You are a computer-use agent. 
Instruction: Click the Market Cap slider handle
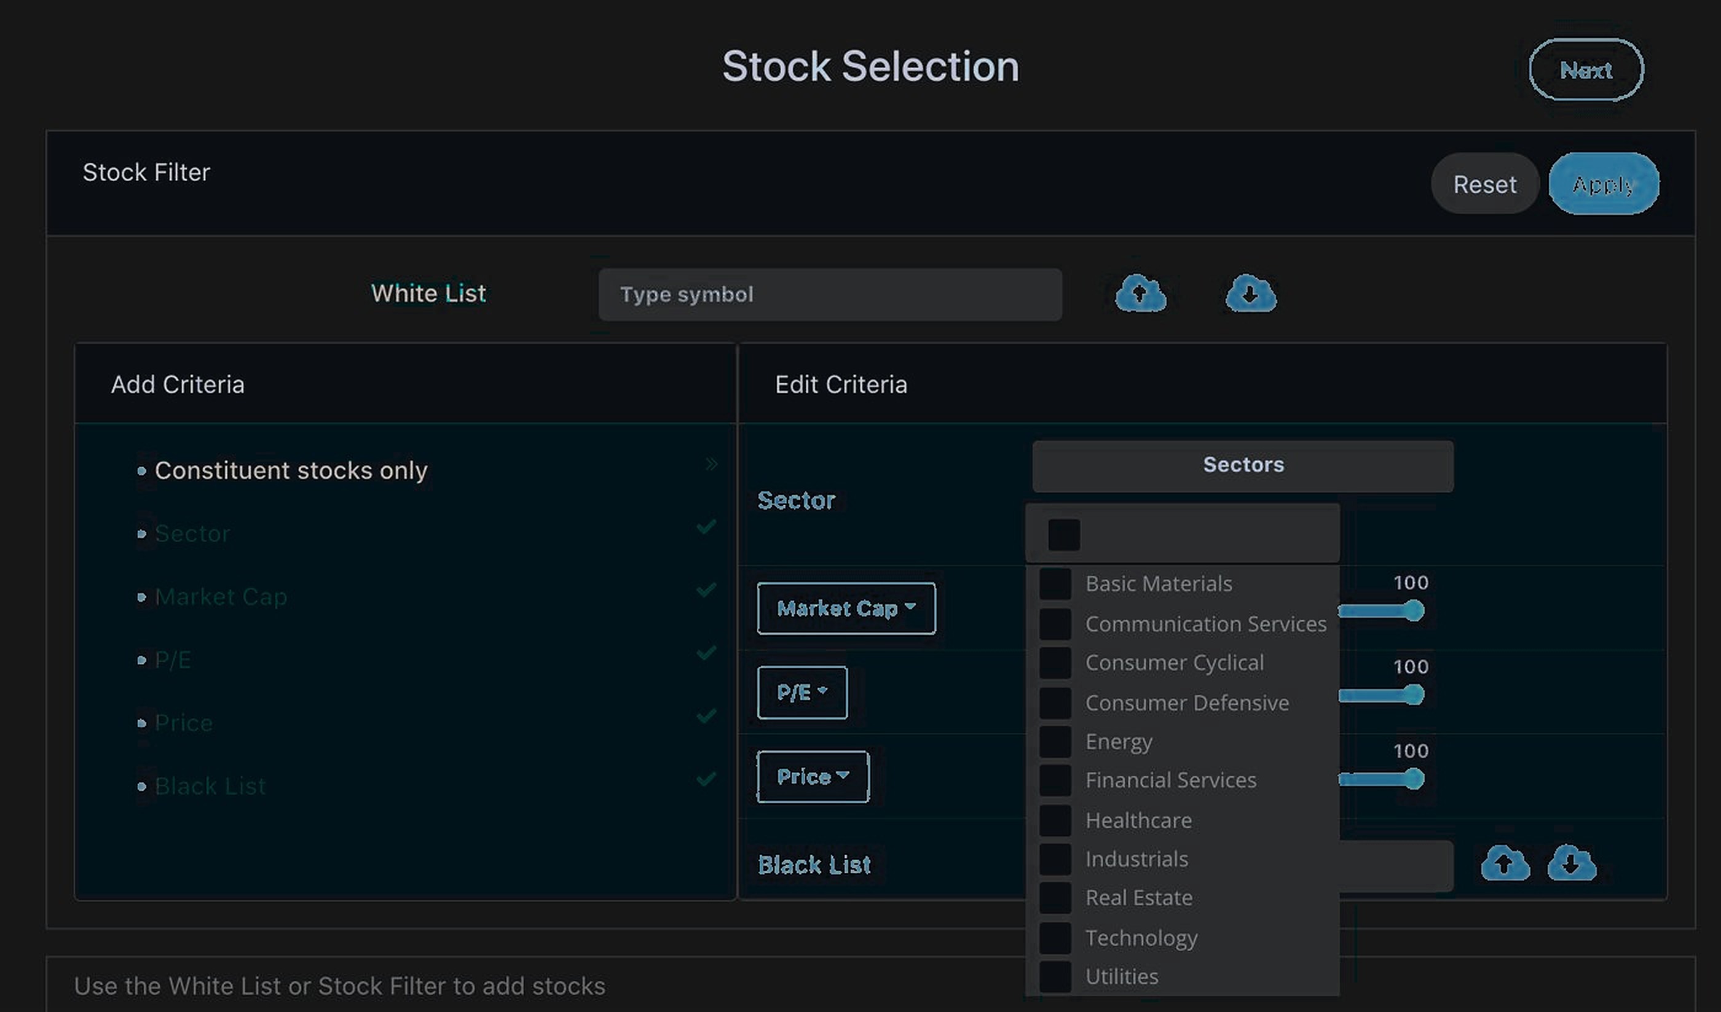[1414, 611]
